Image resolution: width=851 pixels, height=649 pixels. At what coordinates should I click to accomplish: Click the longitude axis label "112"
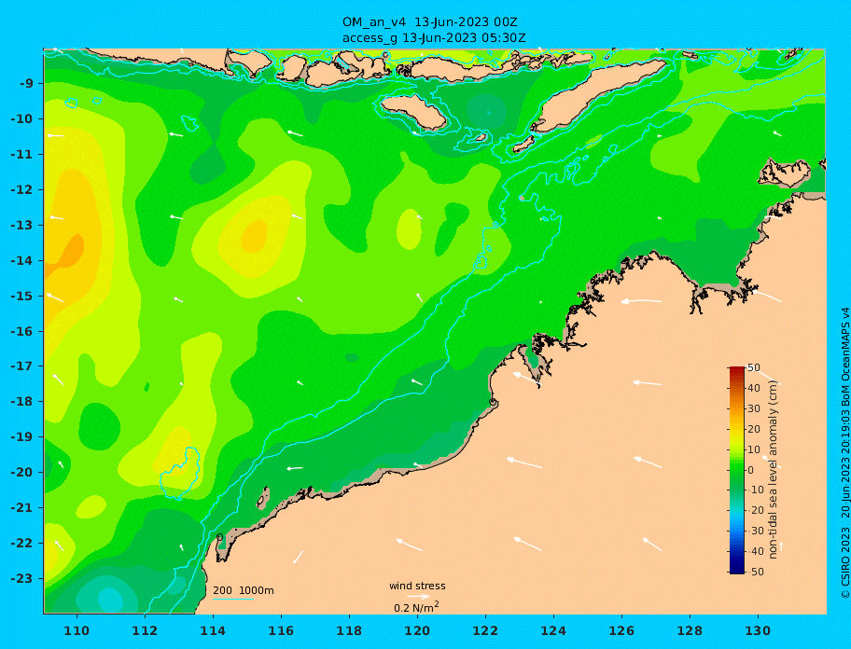(145, 630)
